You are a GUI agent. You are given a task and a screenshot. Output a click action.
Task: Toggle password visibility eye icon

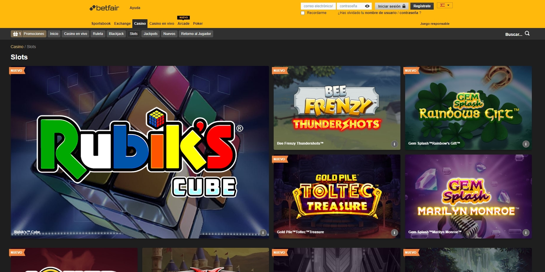click(x=367, y=6)
